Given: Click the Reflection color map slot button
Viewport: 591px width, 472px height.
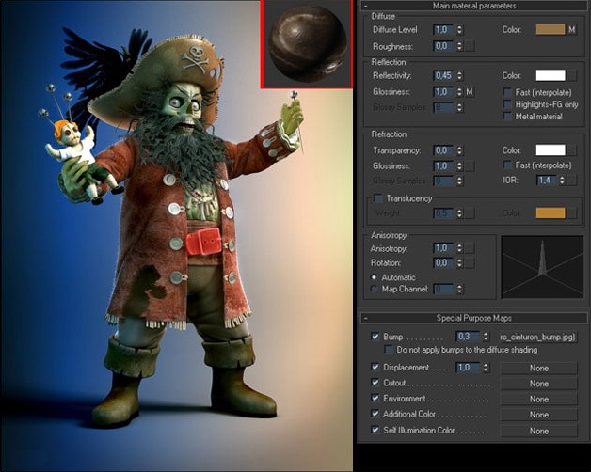Looking at the screenshot, I should (572, 75).
